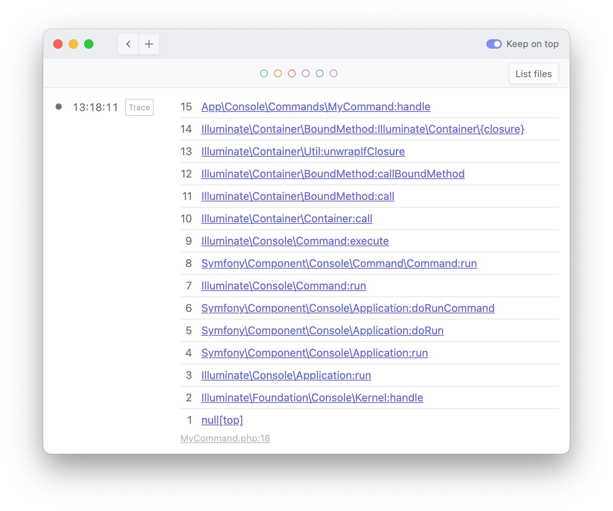
Task: Click the Trace label badge
Action: (139, 107)
